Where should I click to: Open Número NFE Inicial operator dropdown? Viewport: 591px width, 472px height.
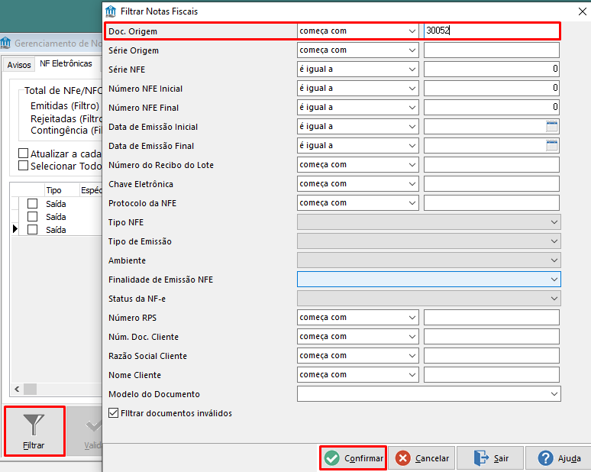412,89
